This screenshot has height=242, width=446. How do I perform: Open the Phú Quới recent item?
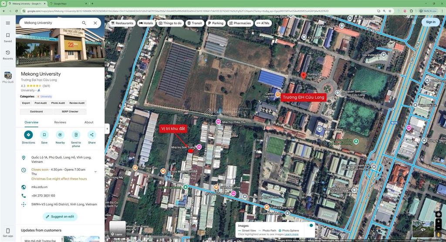pos(8,77)
